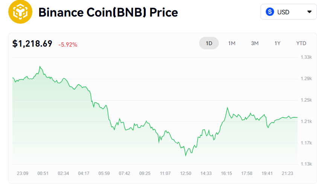This screenshot has width=317, height=187.
Task: Click the blue dollar sign currency icon
Action: tap(270, 12)
